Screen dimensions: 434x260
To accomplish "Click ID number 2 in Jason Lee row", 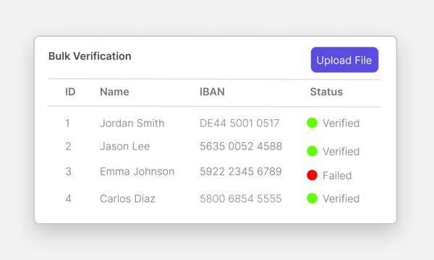I will [x=68, y=146].
